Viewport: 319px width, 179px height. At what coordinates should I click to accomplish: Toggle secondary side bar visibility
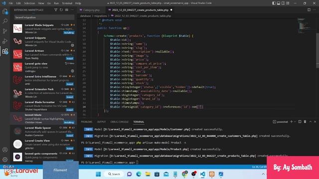point(283,3)
